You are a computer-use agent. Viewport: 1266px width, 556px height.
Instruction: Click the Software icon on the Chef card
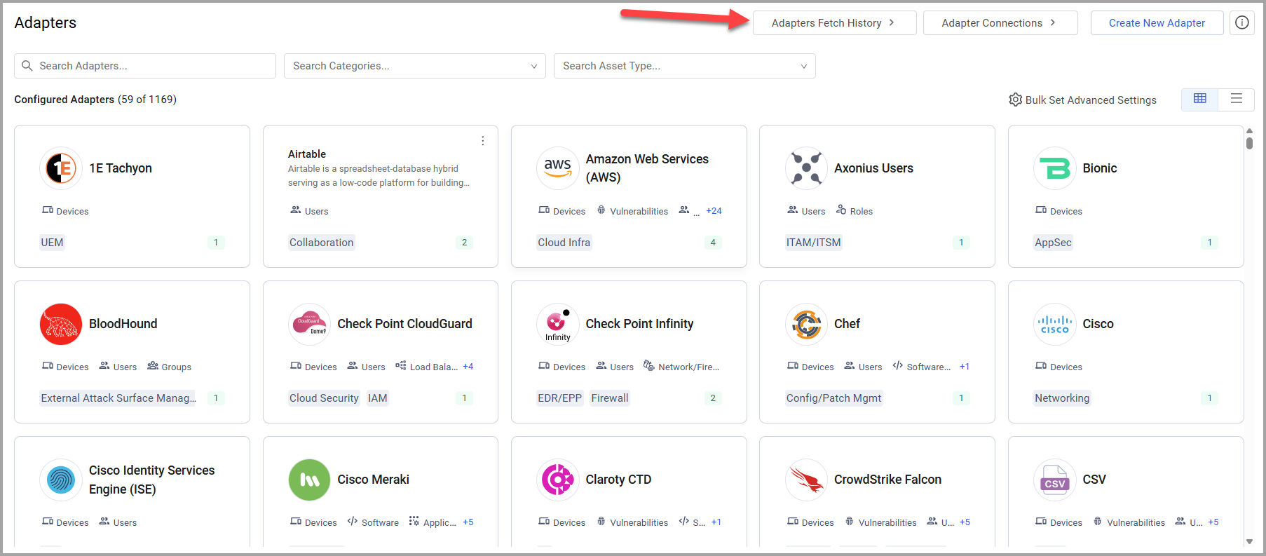(898, 366)
